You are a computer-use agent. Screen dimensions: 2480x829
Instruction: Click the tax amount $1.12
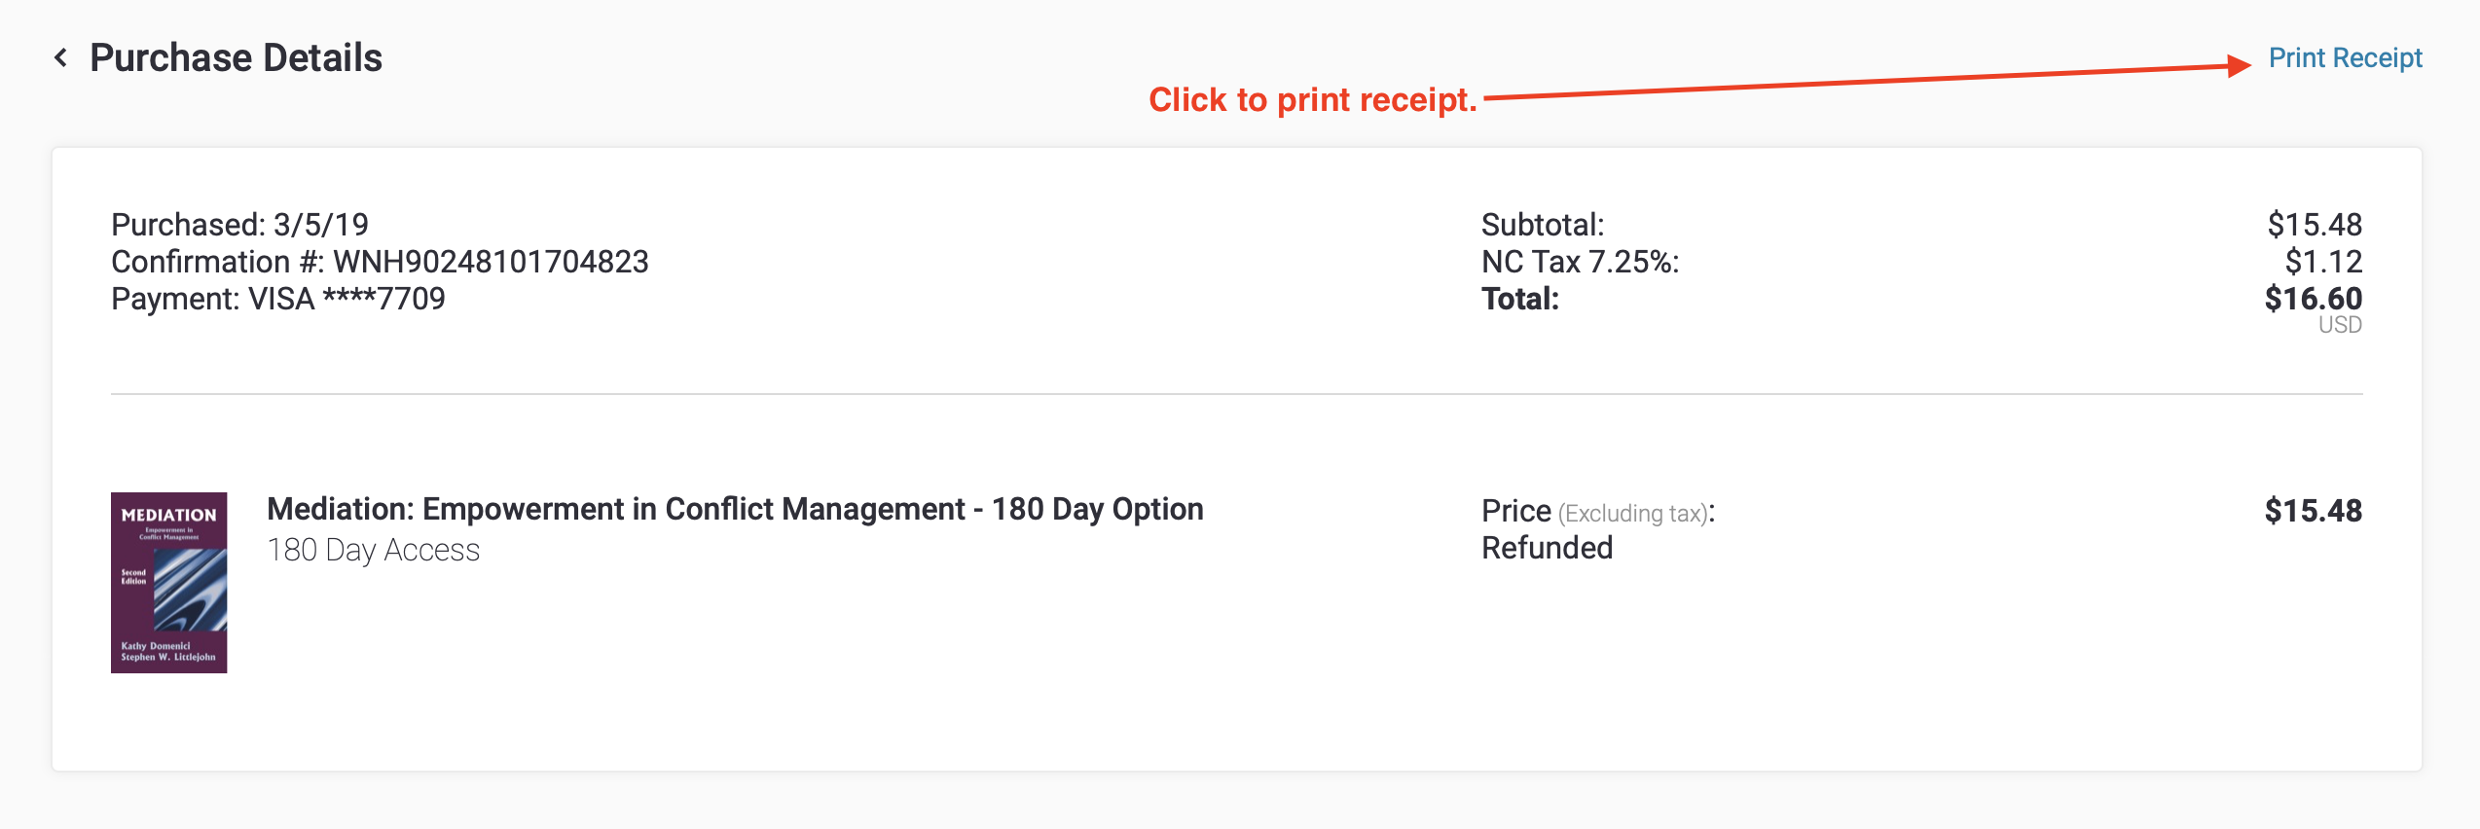tap(2323, 262)
